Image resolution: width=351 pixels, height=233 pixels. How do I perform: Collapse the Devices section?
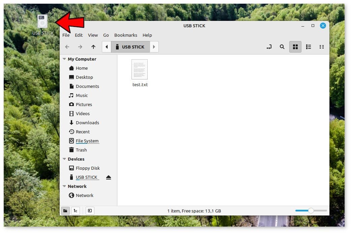click(x=64, y=159)
